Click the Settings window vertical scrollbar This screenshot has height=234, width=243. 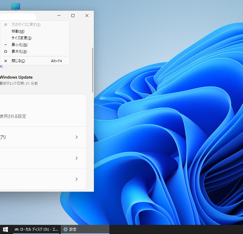tap(93, 70)
